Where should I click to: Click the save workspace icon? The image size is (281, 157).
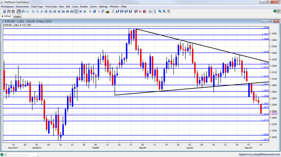[13, 12]
